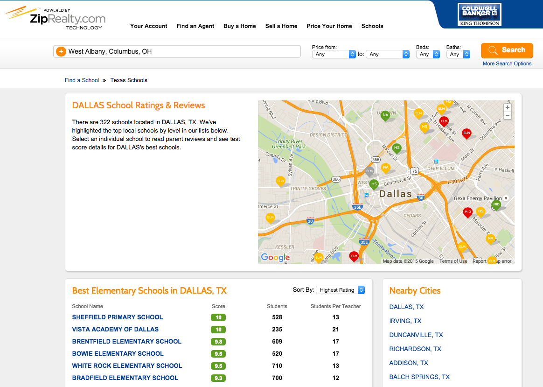The image size is (543, 387).
Task: Select DALLAS, TX in Nearby Cities
Action: click(407, 307)
